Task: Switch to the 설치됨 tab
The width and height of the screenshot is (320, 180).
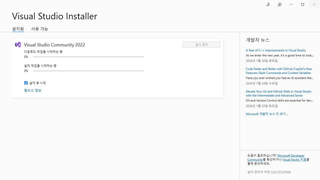Action: point(18,29)
